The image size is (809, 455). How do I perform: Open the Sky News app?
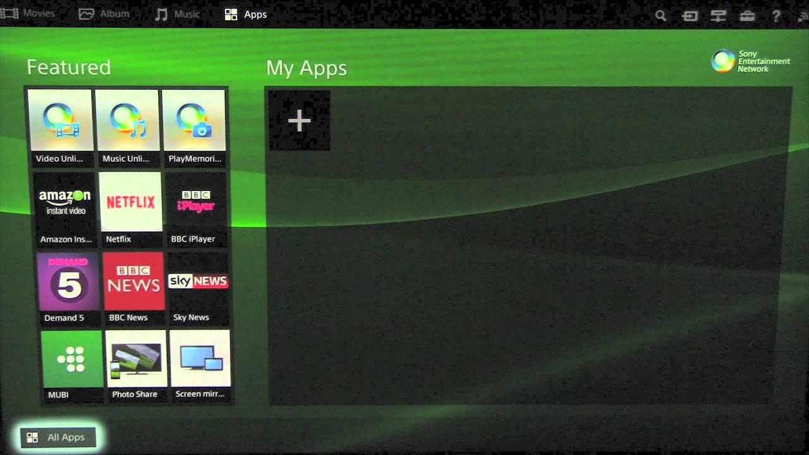click(198, 288)
